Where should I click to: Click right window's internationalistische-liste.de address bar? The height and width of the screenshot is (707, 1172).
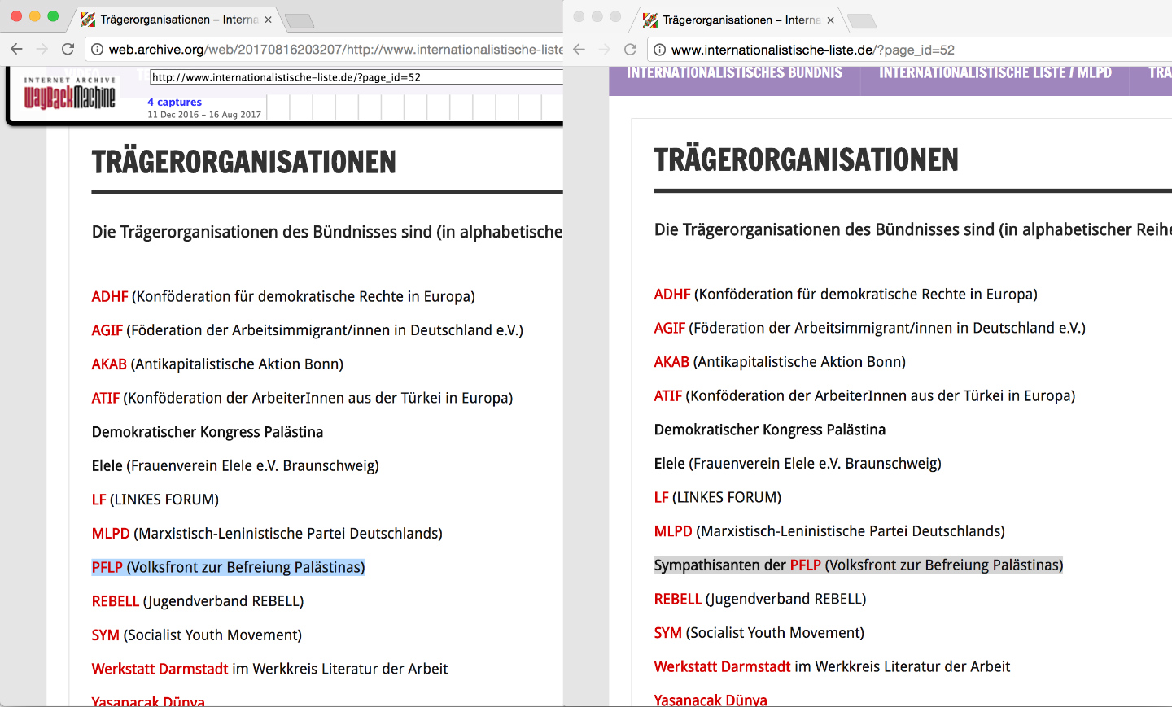point(910,50)
